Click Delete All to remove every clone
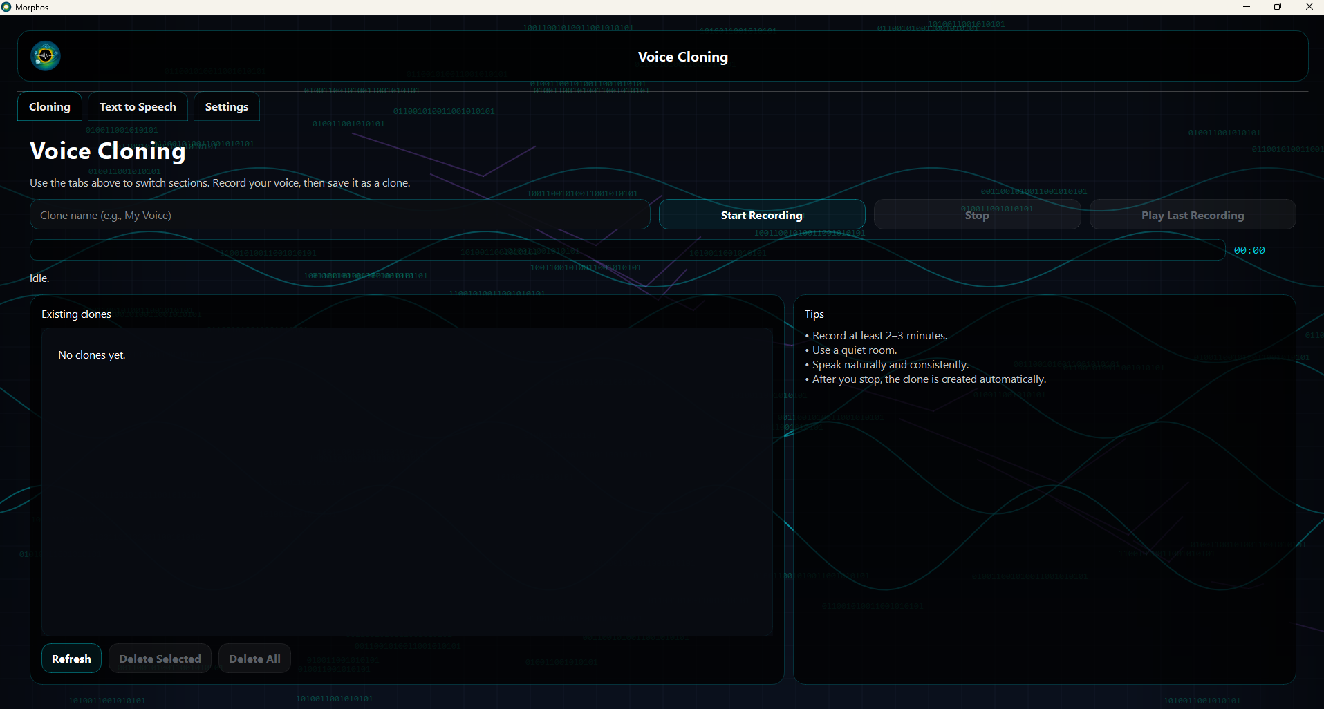This screenshot has height=709, width=1324. coord(254,658)
